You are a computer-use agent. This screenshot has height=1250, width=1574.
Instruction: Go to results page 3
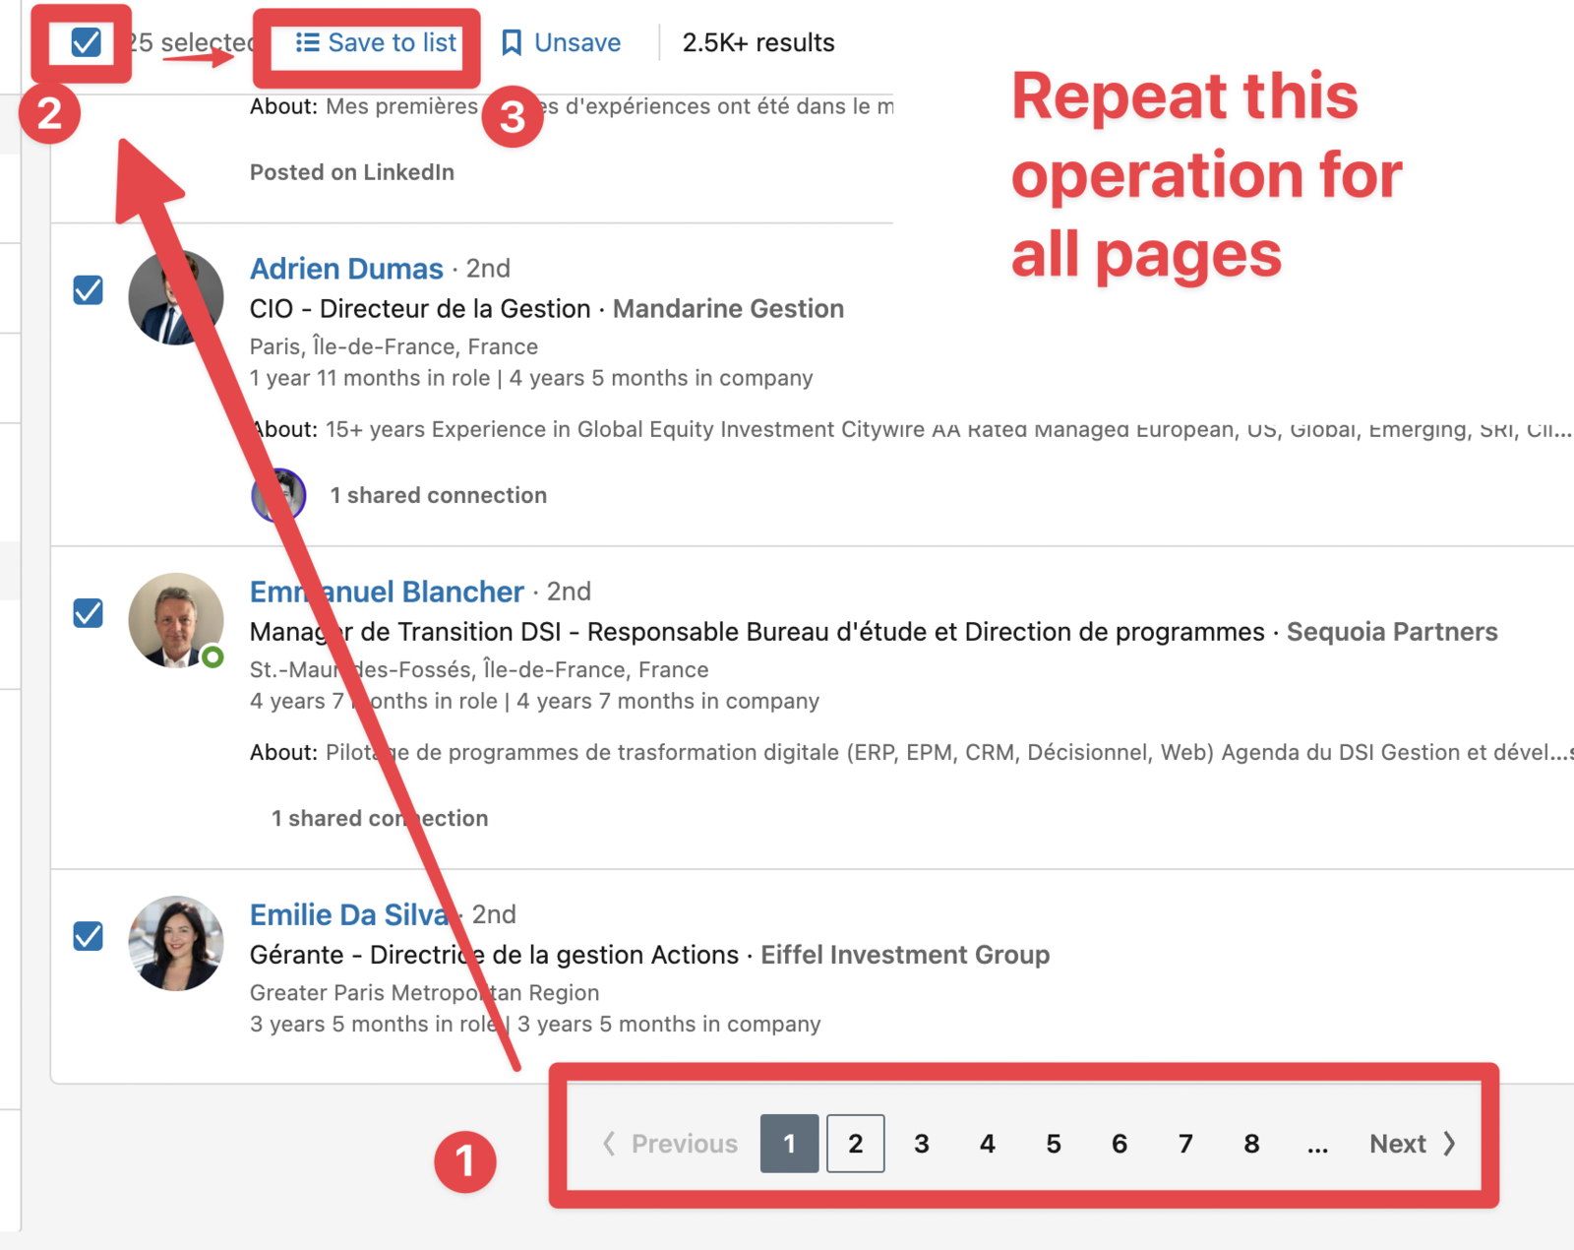tap(922, 1144)
